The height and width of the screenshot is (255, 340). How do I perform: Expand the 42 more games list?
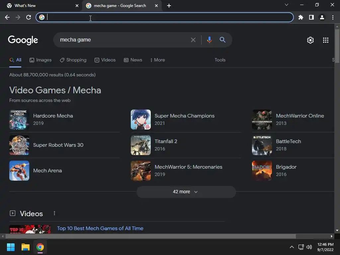point(186,192)
